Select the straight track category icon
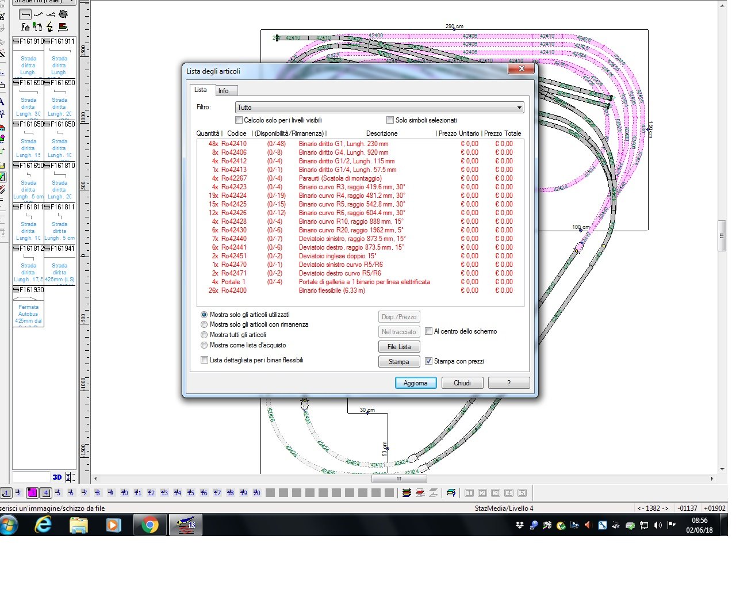The height and width of the screenshot is (589, 736). [x=25, y=14]
